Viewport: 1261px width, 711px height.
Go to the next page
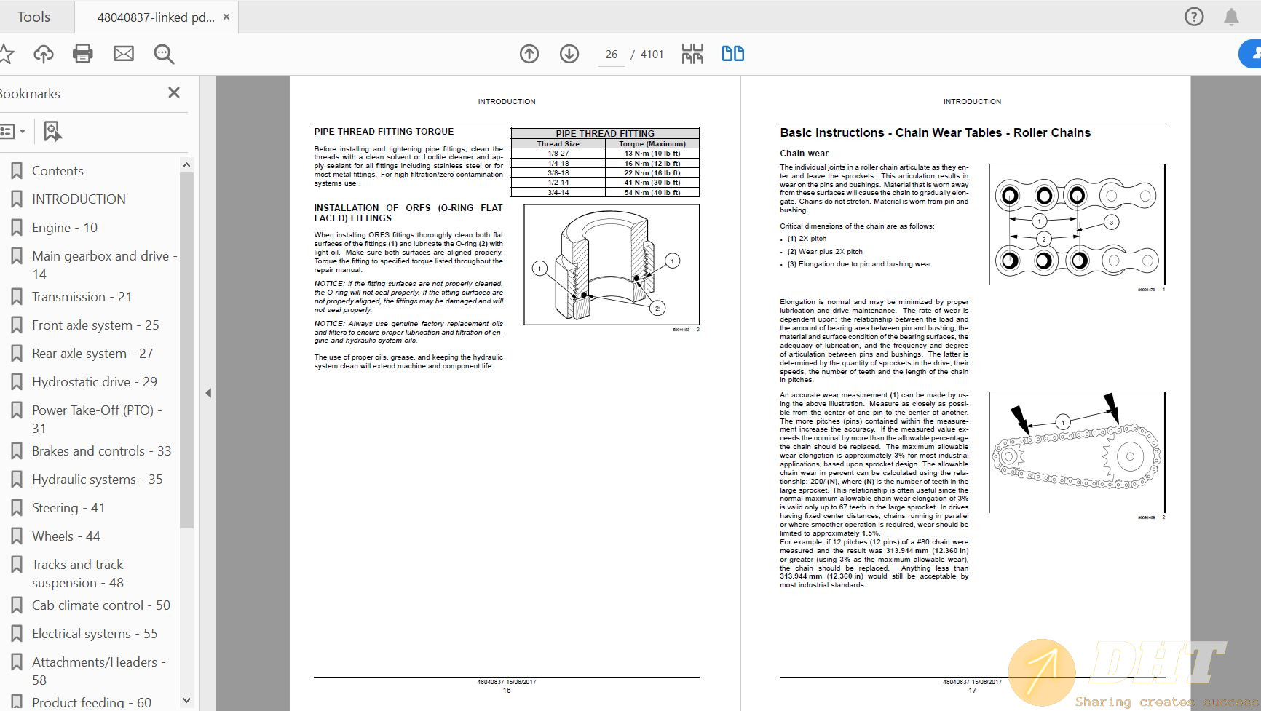pos(569,54)
